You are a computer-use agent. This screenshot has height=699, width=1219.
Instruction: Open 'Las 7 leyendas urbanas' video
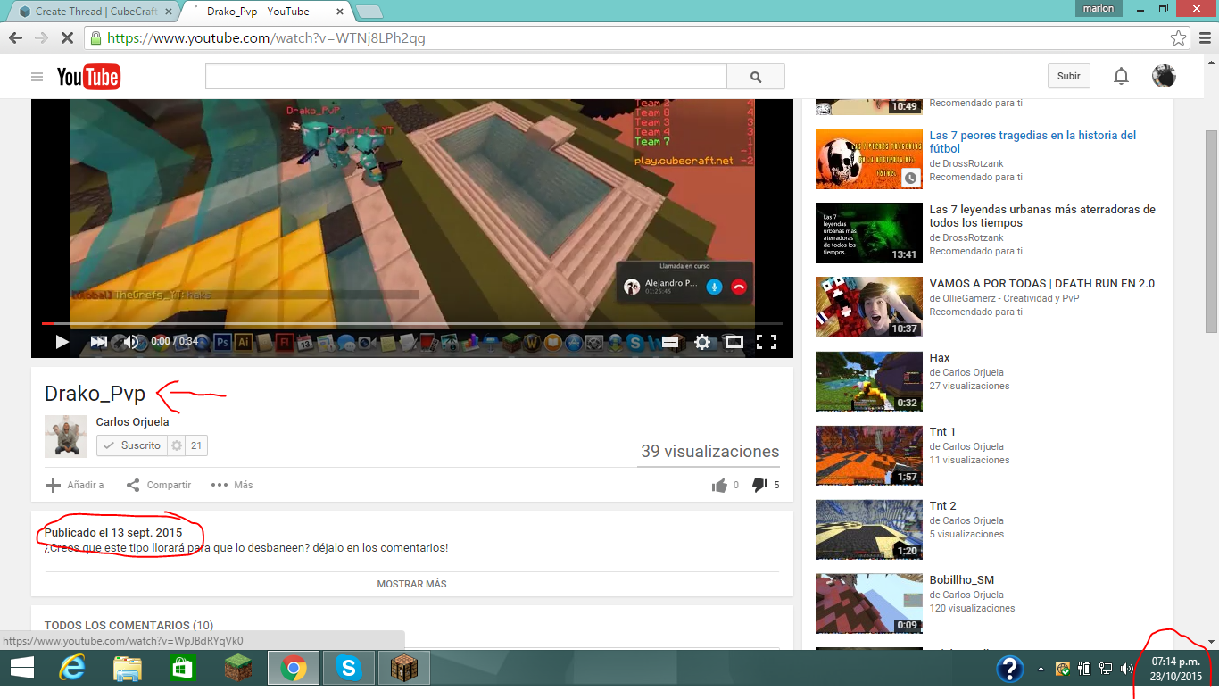pos(1042,216)
